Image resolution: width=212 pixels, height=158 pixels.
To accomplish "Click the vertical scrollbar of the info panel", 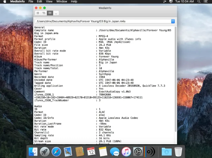I will point(176,79).
